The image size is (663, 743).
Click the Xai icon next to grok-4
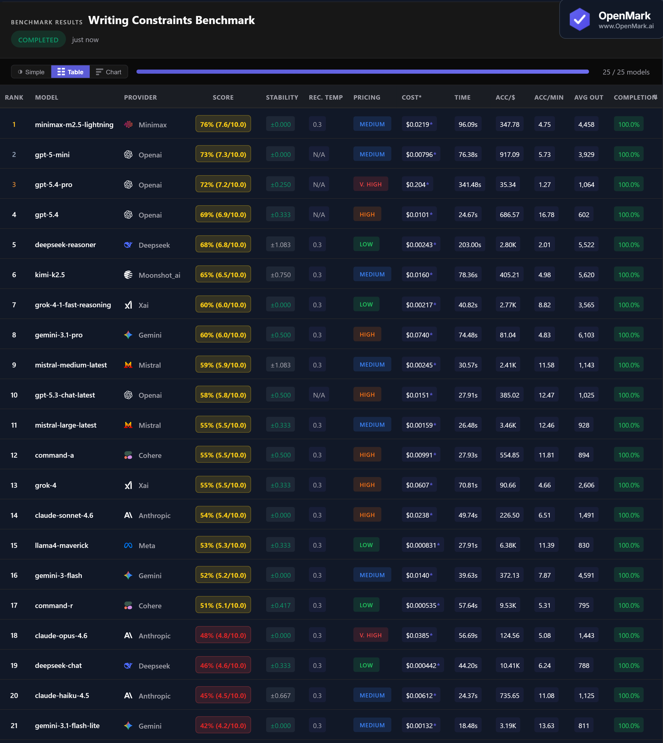tap(128, 485)
